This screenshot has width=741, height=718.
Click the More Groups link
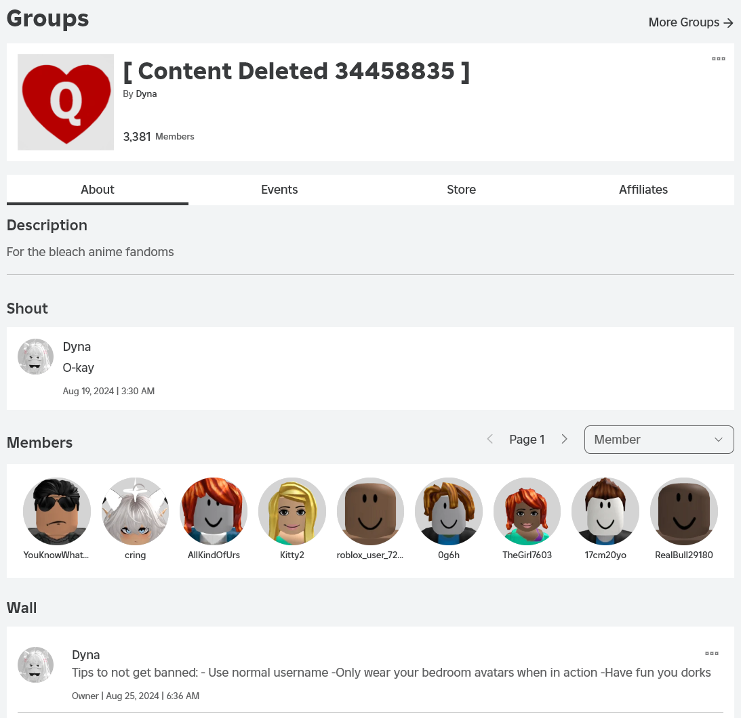pyautogui.click(x=690, y=22)
